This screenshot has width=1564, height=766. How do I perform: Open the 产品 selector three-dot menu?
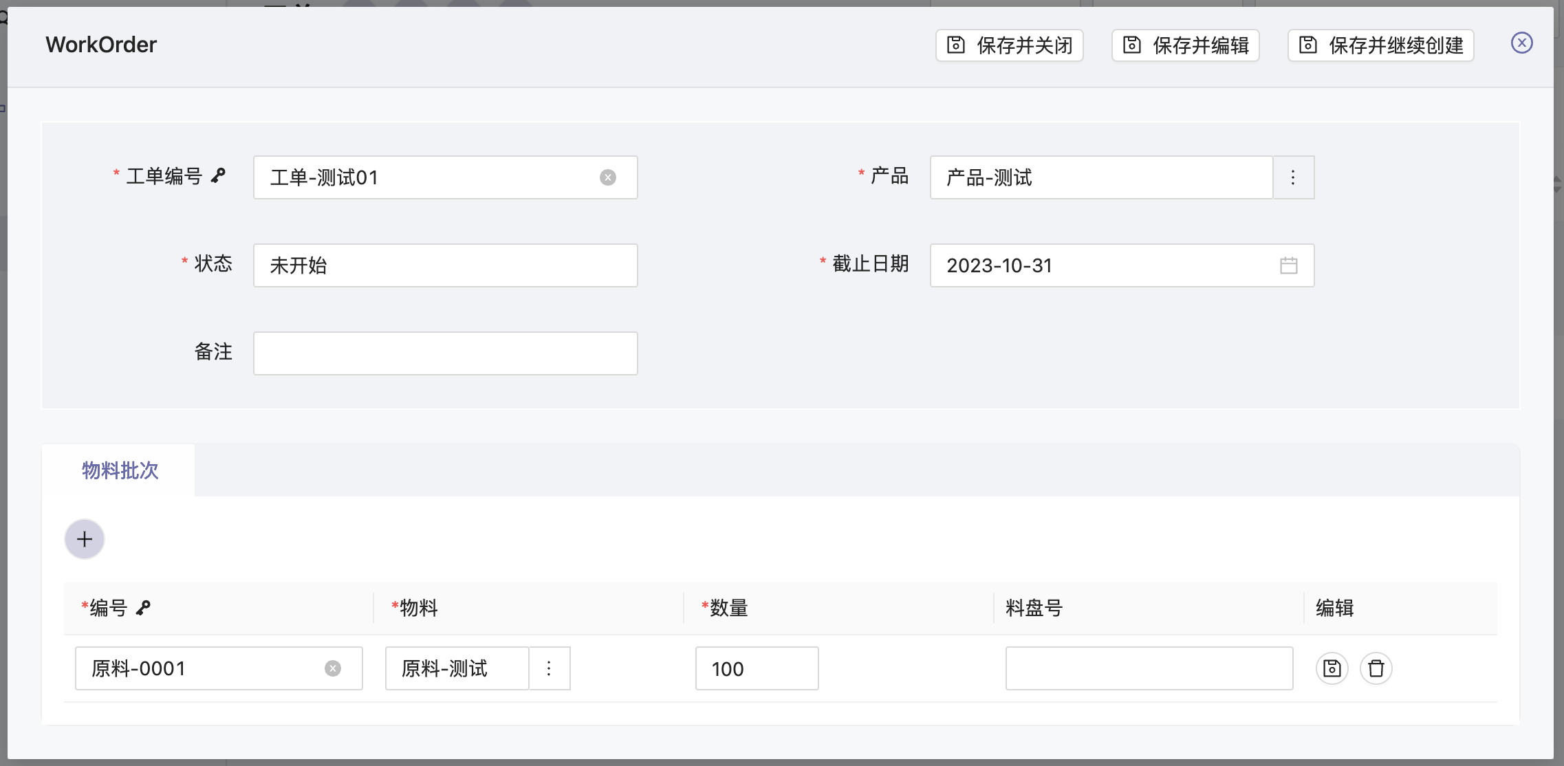(1293, 177)
